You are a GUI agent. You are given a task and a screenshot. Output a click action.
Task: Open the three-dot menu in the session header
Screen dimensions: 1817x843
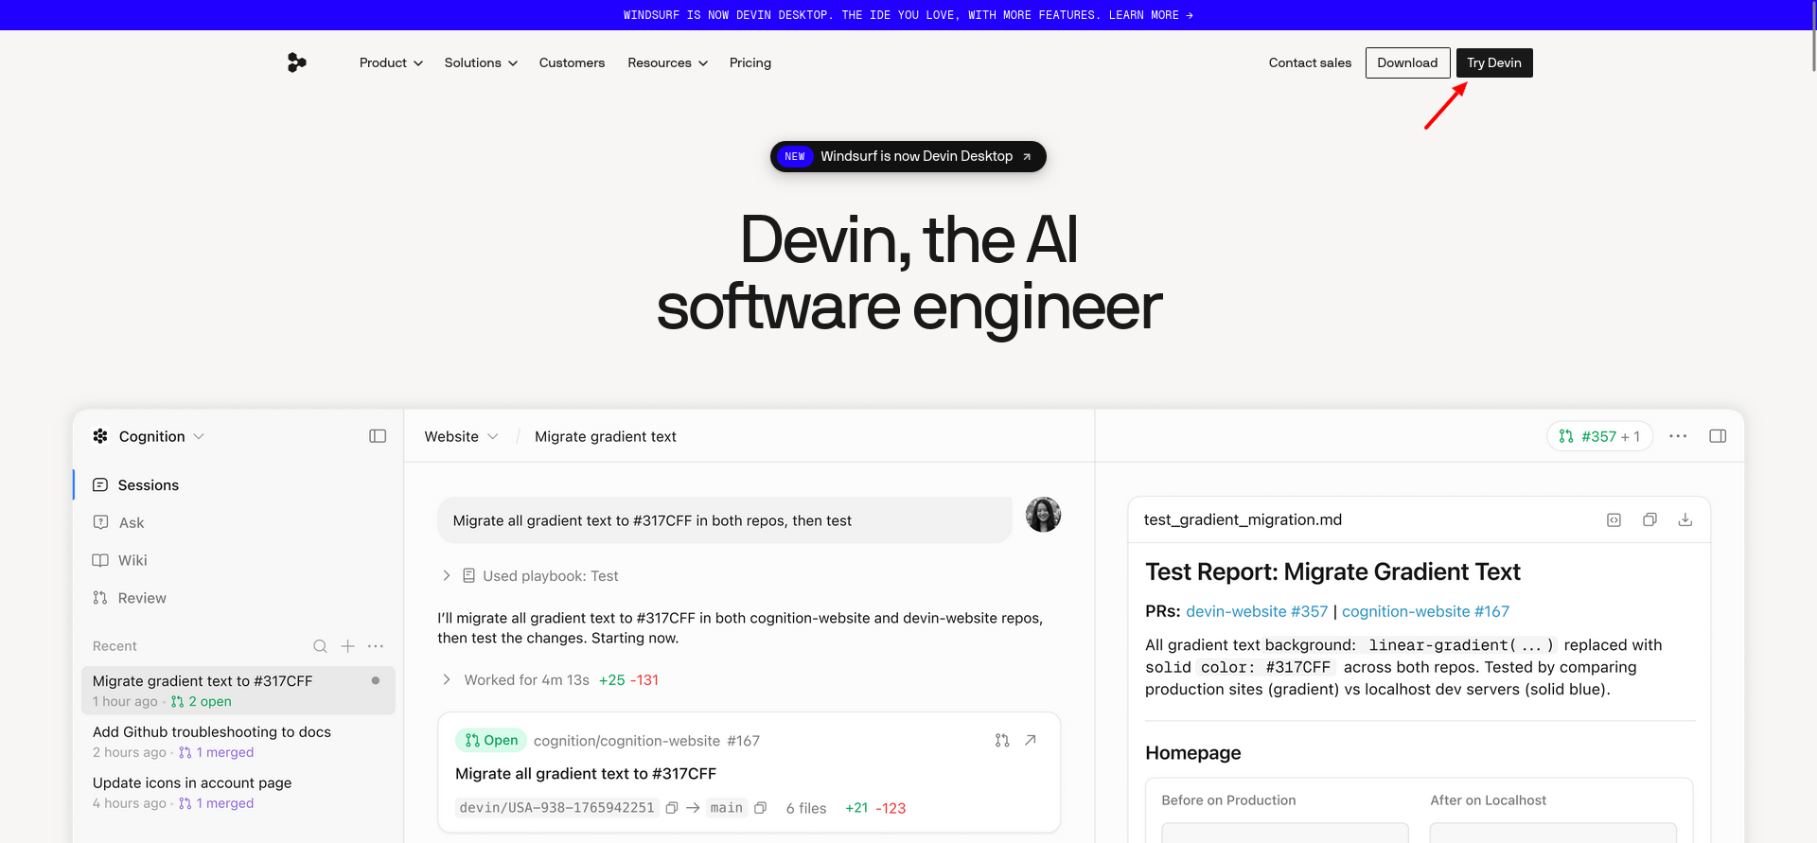(1678, 436)
